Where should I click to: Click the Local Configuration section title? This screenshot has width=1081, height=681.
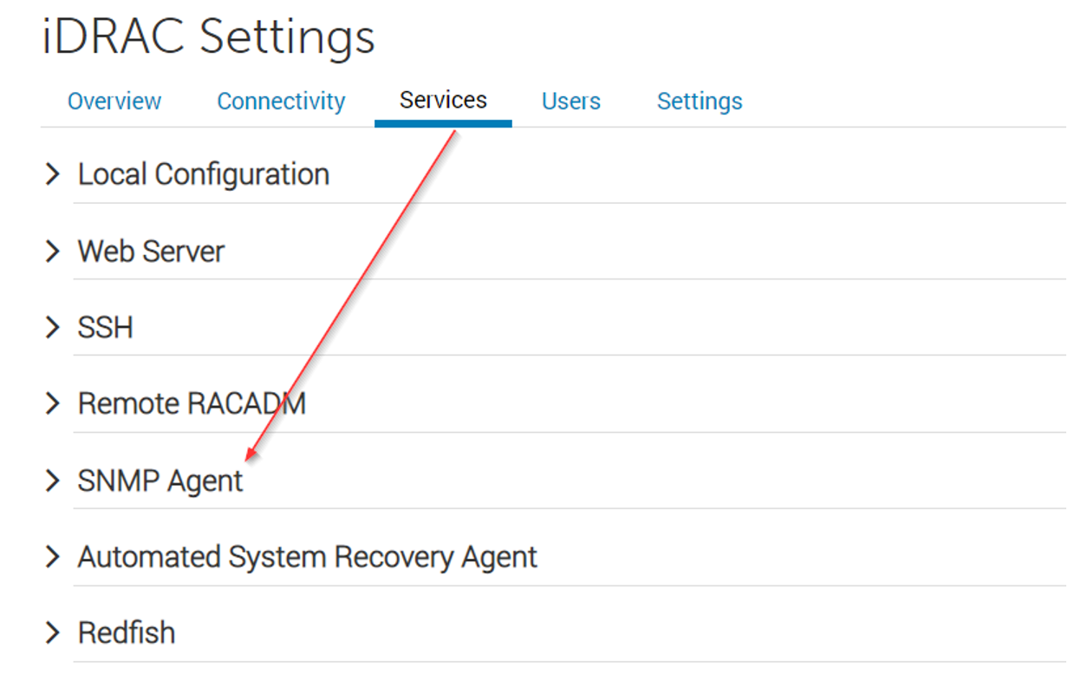[x=204, y=174]
